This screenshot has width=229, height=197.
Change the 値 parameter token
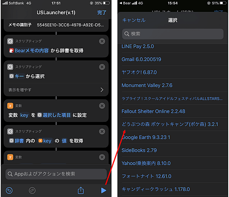[64, 141]
